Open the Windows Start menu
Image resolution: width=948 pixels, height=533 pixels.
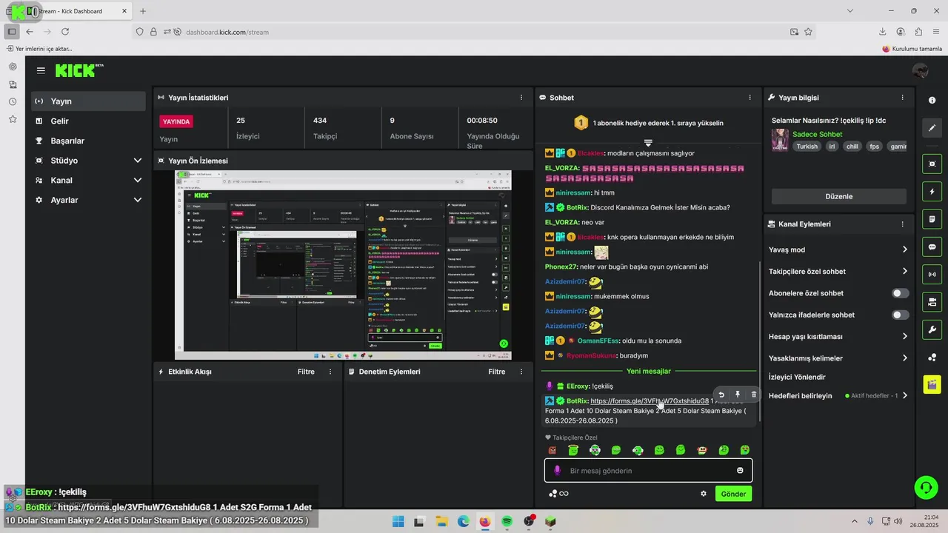398,521
